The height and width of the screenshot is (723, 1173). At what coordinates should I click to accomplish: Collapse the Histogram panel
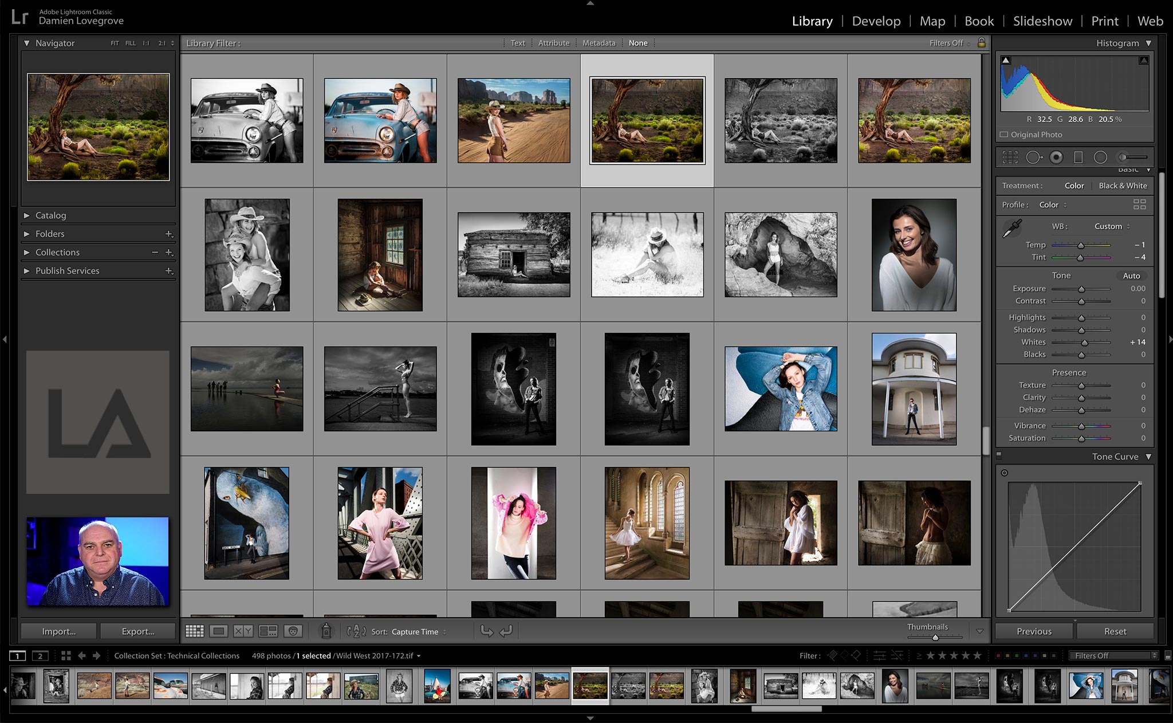tap(1148, 43)
